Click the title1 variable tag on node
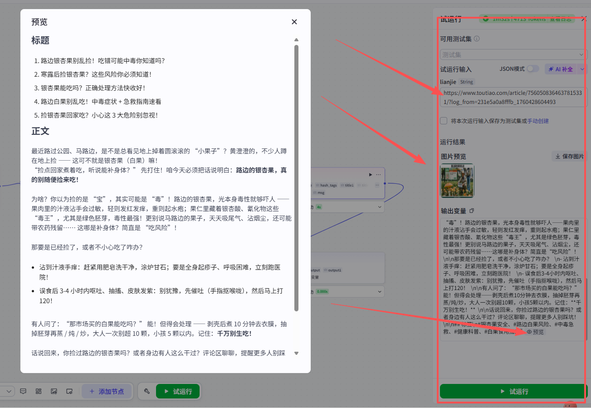591x408 pixels. (347, 185)
